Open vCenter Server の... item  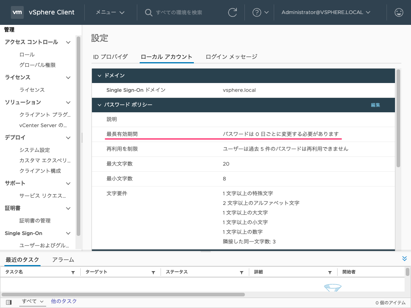pos(43,126)
